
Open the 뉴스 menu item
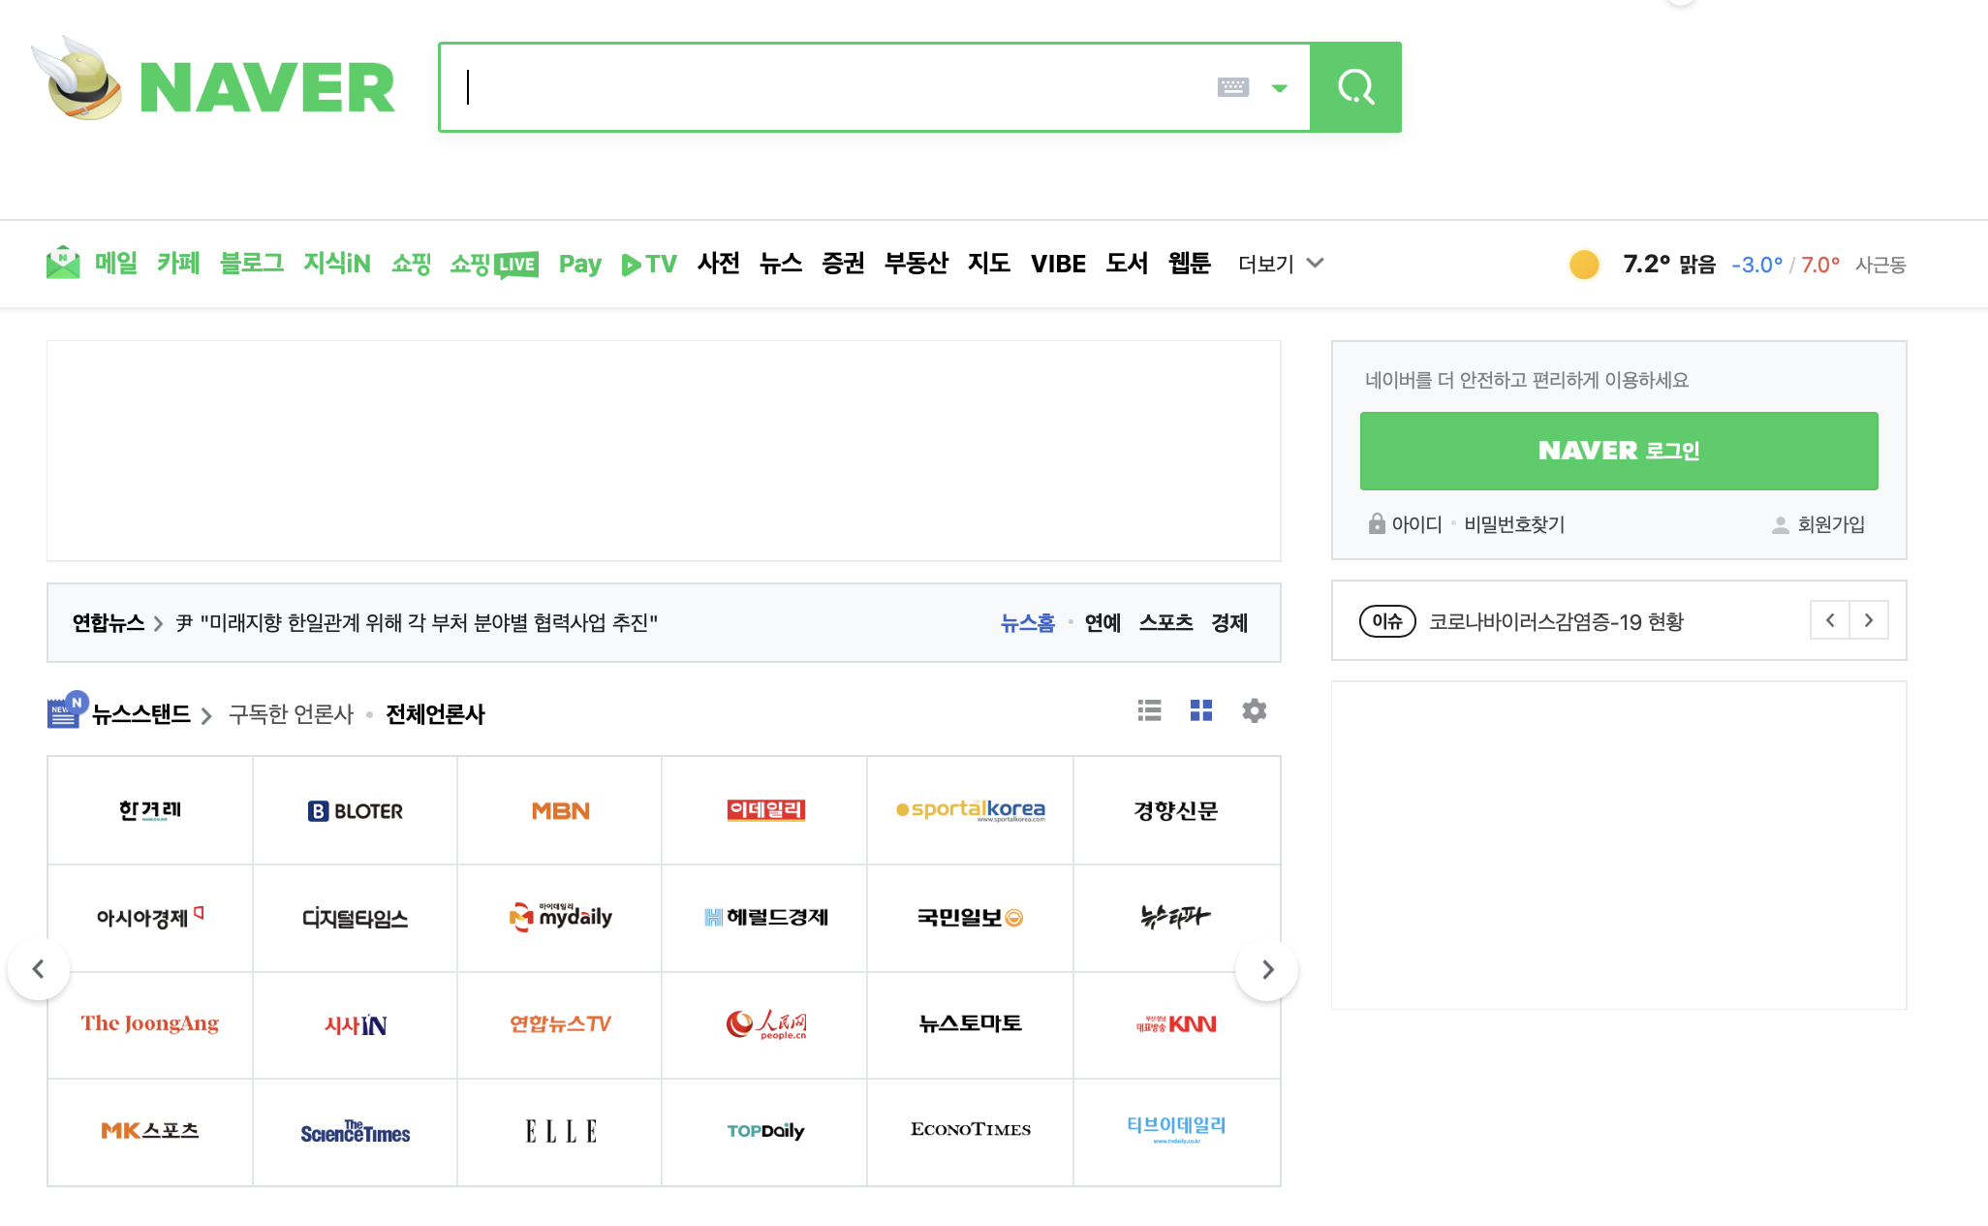pos(780,264)
